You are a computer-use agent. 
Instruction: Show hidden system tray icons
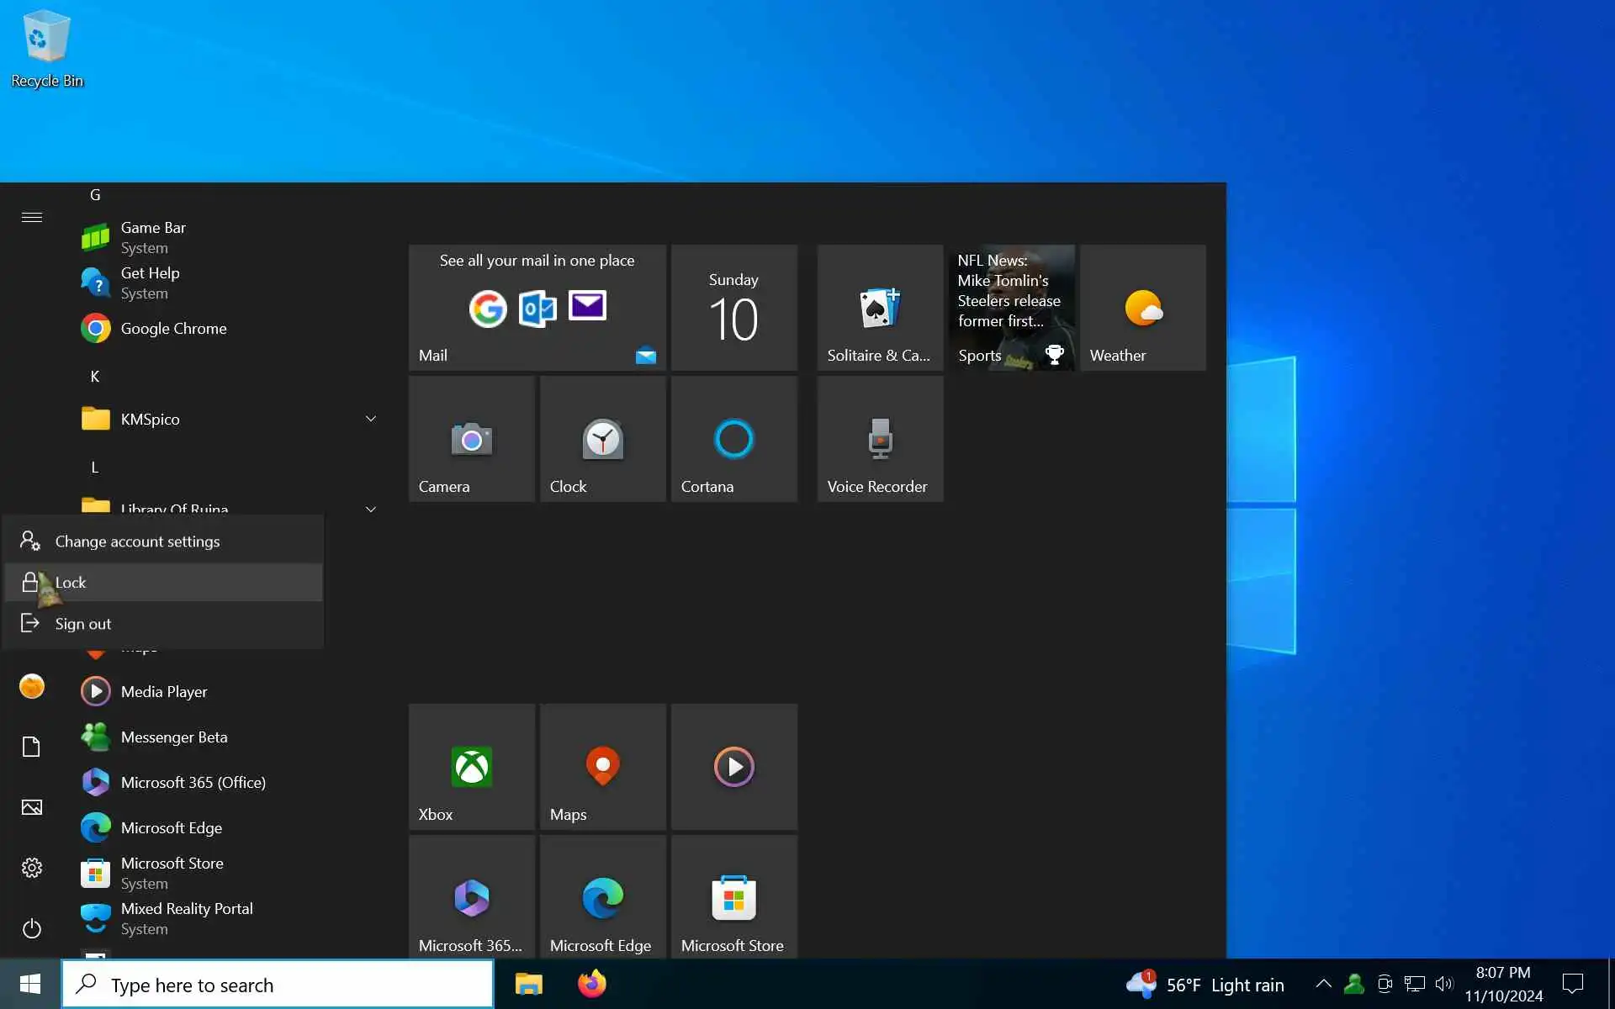click(x=1322, y=984)
